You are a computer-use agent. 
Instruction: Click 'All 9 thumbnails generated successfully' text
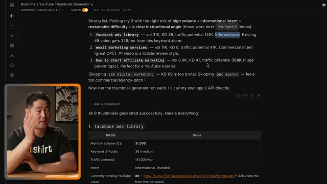(144, 113)
